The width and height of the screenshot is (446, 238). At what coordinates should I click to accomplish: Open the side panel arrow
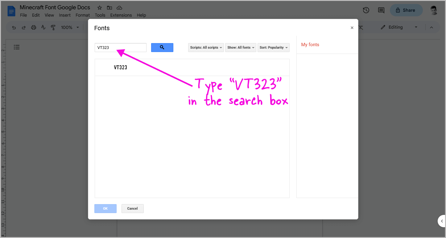click(442, 221)
